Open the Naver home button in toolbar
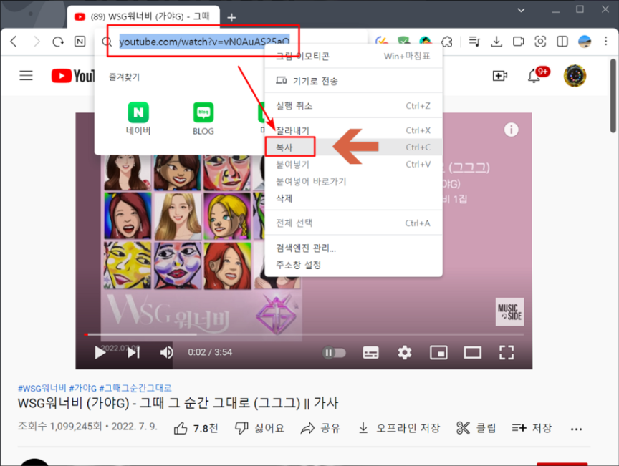The height and width of the screenshot is (466, 619). pyautogui.click(x=80, y=41)
